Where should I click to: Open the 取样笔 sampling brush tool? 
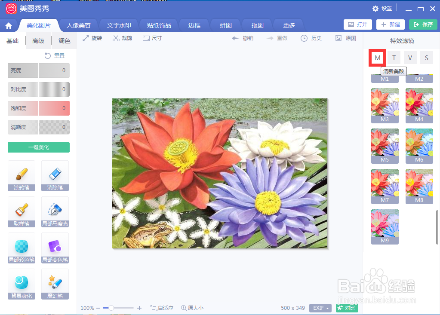coord(21,212)
